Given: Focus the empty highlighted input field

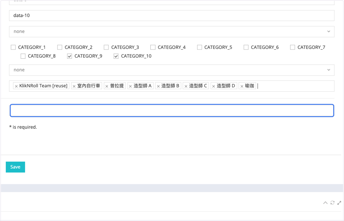Looking at the screenshot, I should pyautogui.click(x=172, y=110).
